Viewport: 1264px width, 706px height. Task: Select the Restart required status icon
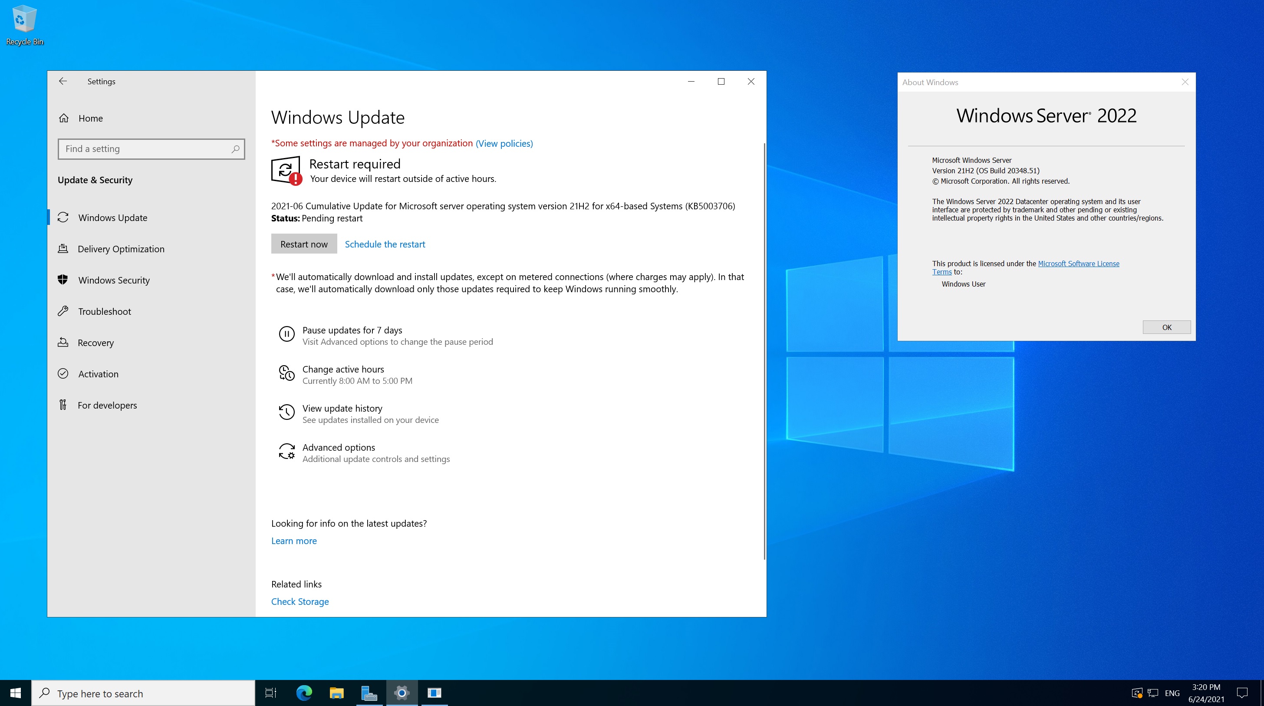[286, 171]
